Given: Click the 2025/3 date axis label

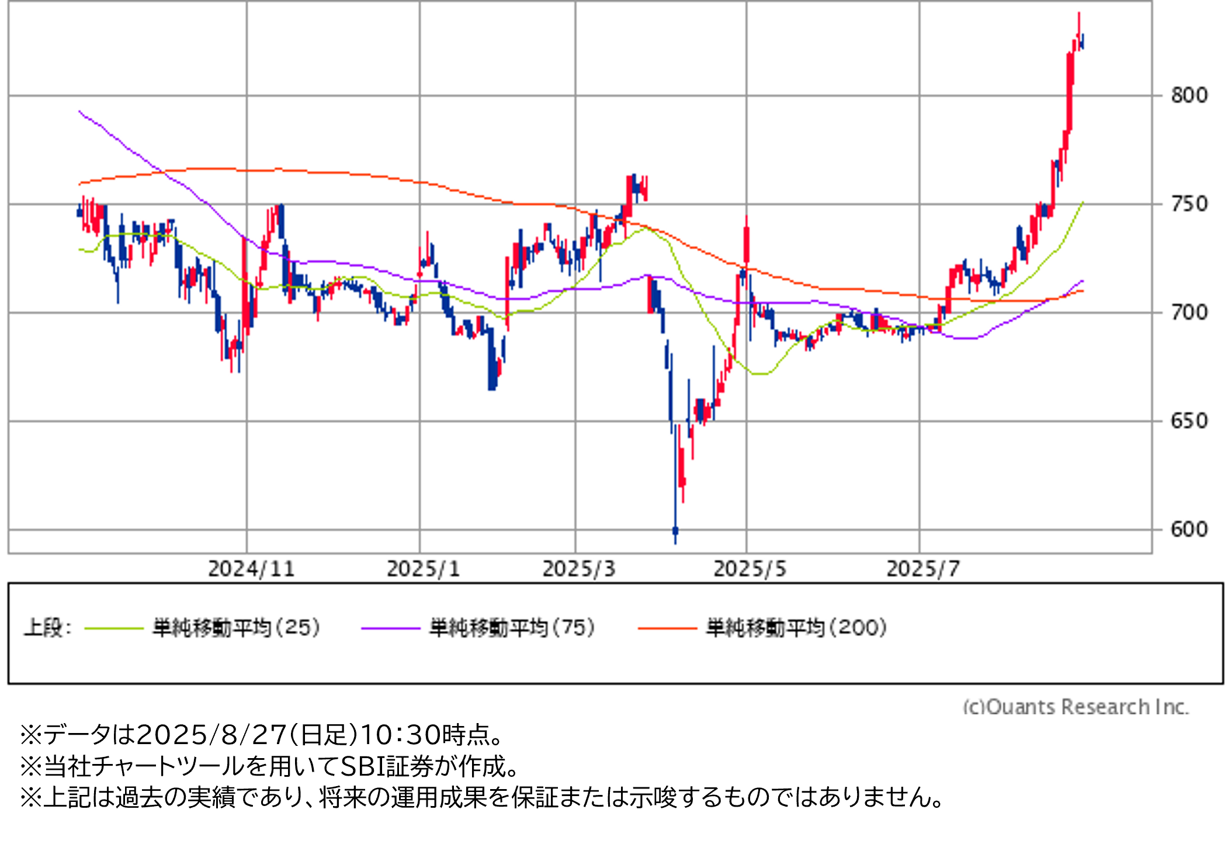Looking at the screenshot, I should pyautogui.click(x=579, y=569).
